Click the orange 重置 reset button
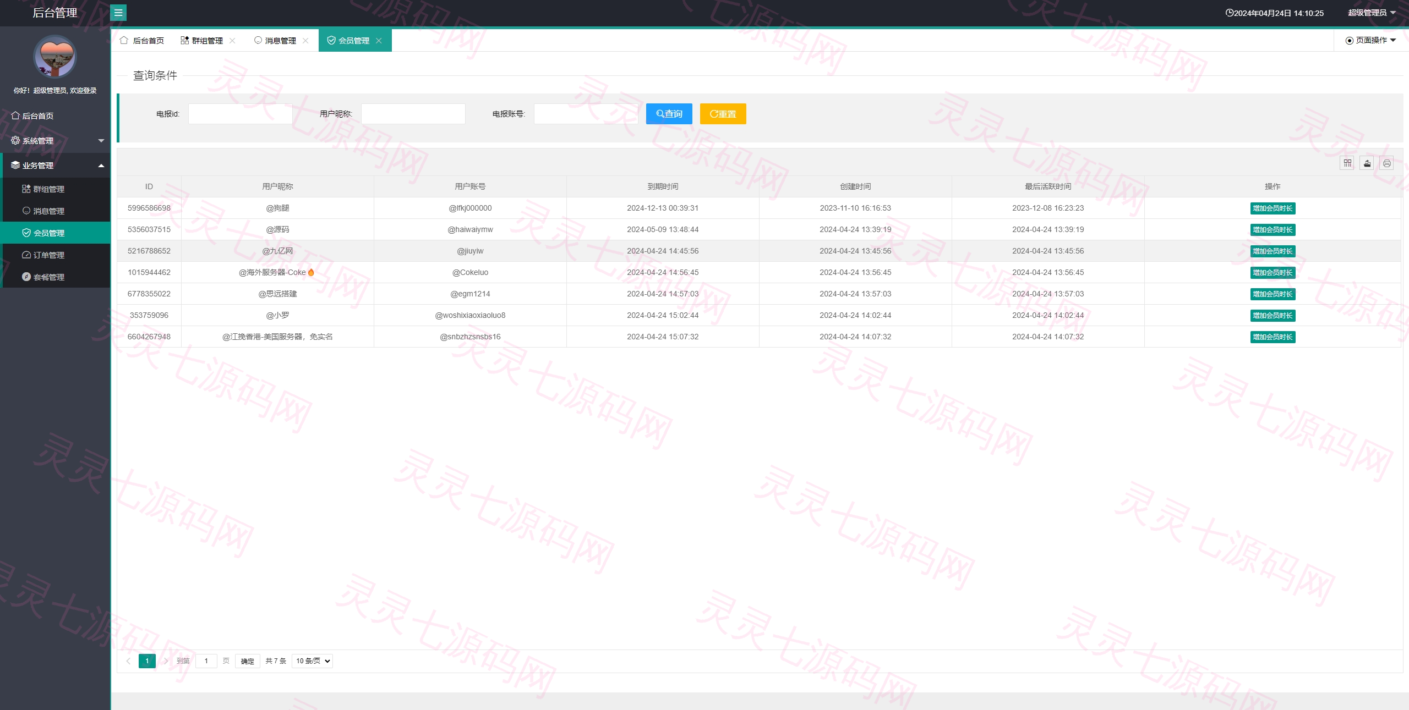 pyautogui.click(x=723, y=114)
